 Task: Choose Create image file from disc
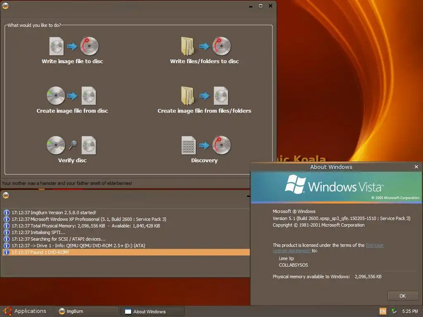(71, 96)
